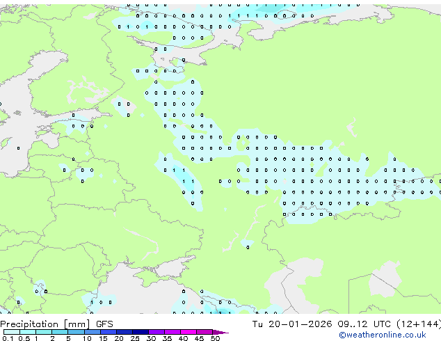Click the "(12+144)" forecast run text
Screen dimensions: 441x341
(419, 324)
